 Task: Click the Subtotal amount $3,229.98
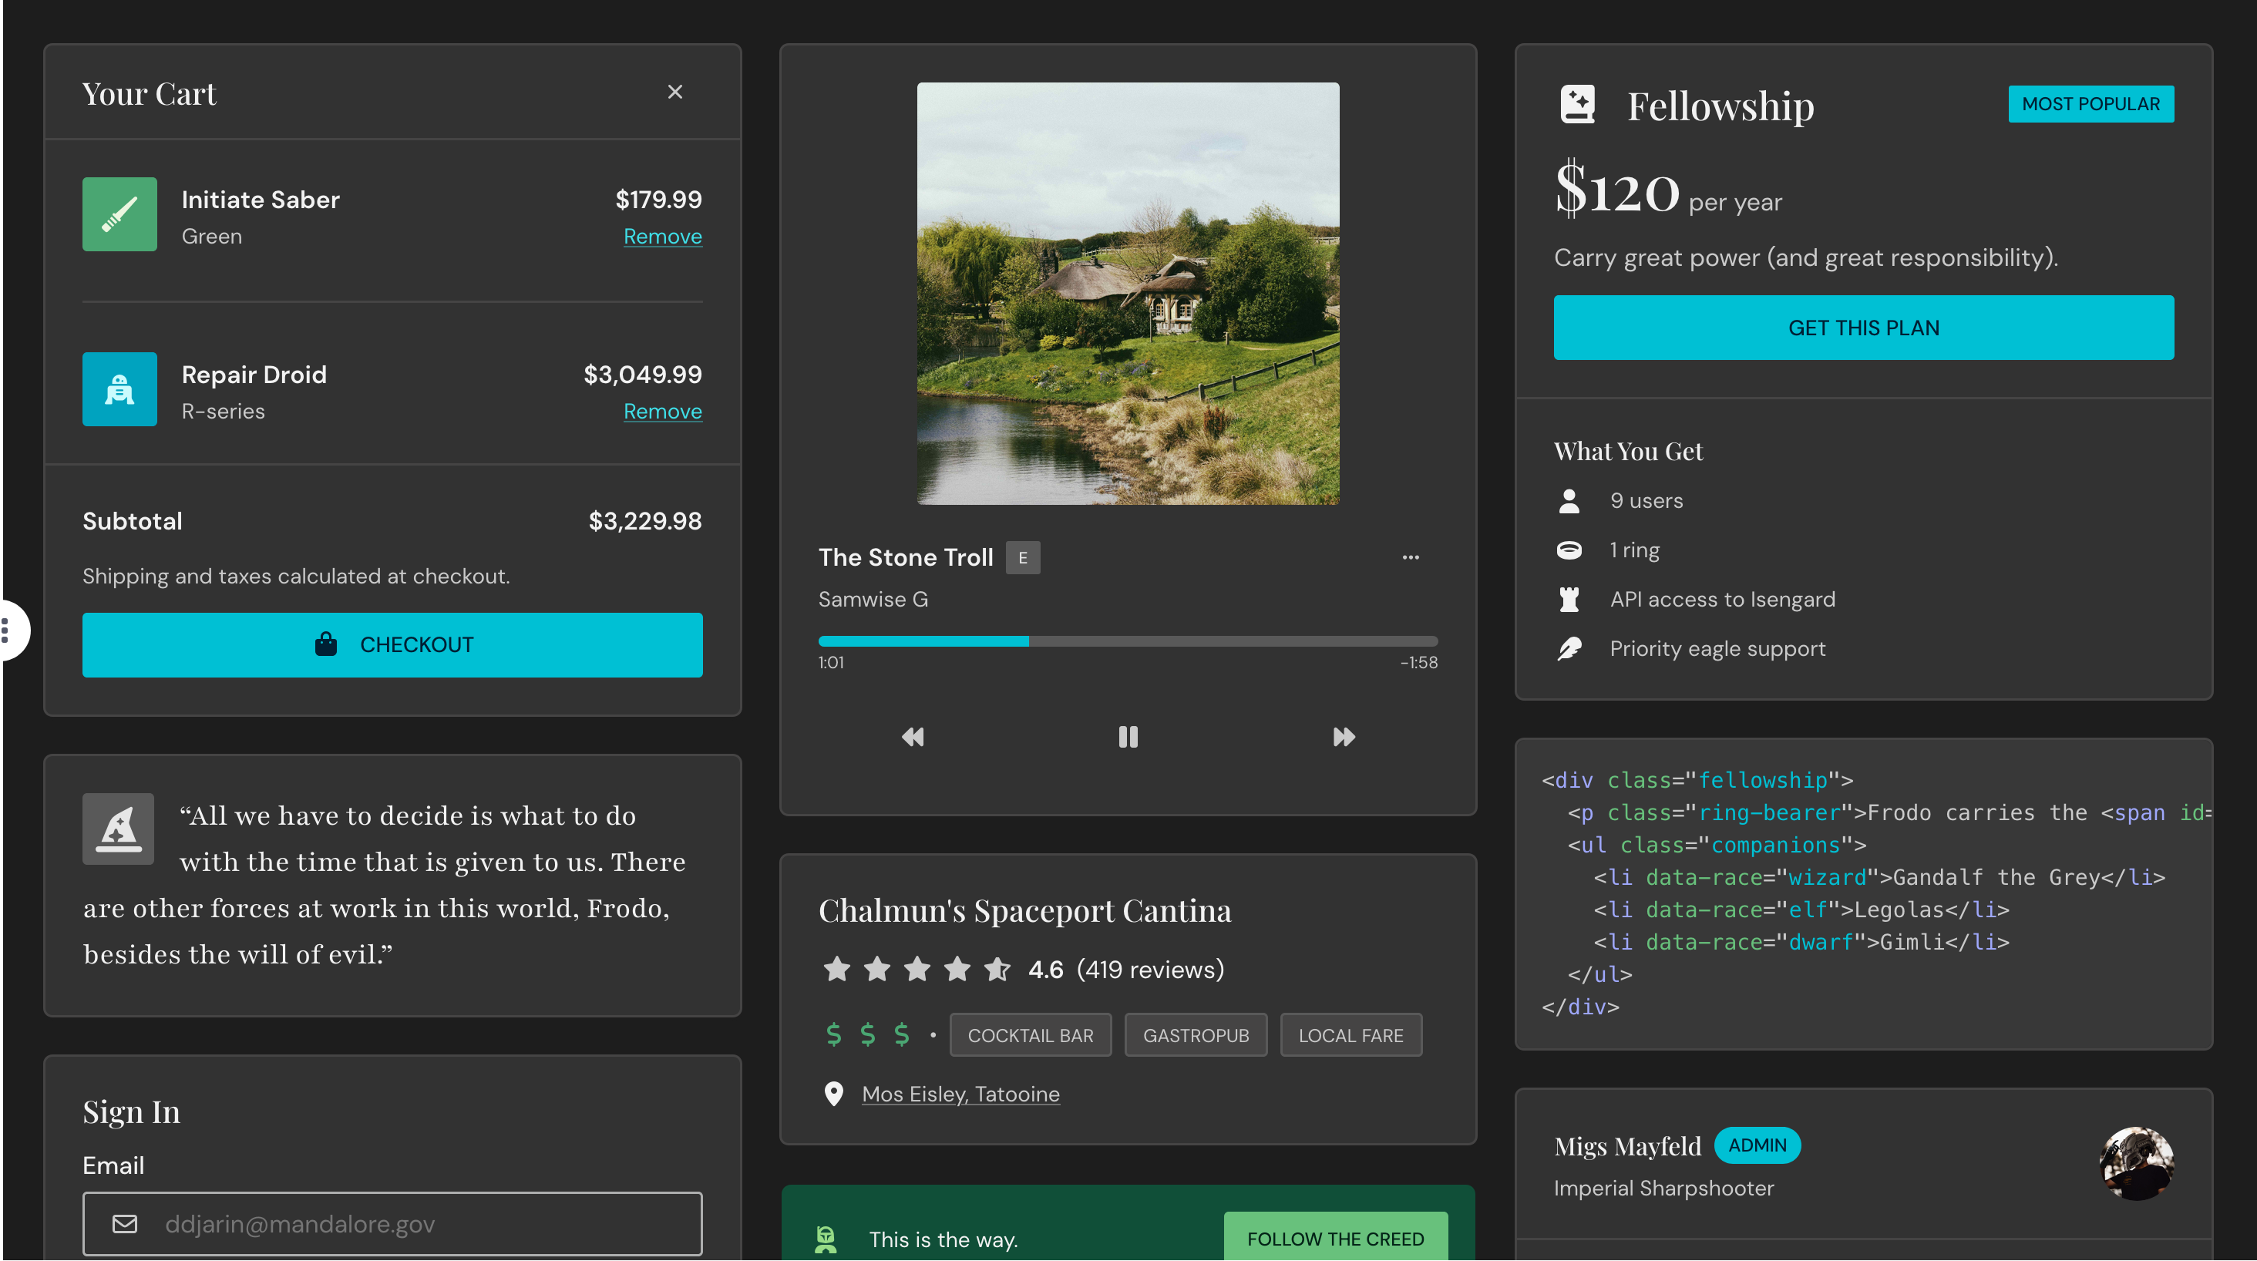(645, 521)
